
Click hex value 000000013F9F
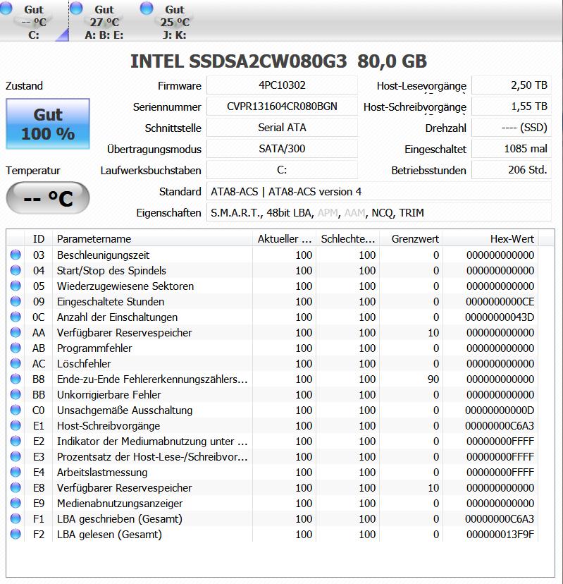coord(500,535)
